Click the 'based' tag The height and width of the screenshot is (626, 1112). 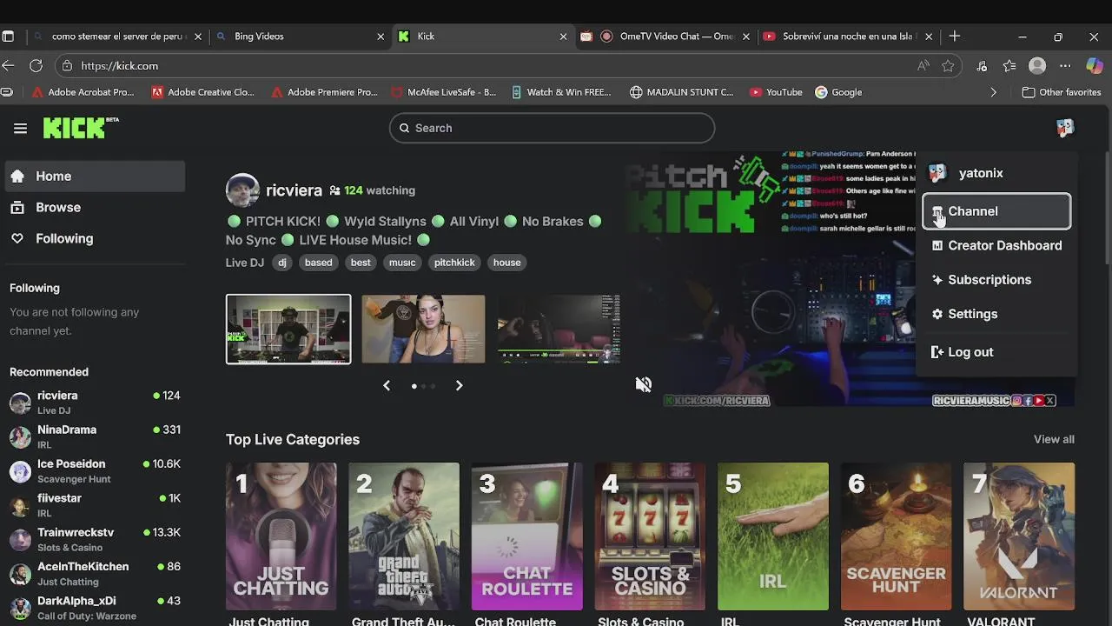point(318,263)
